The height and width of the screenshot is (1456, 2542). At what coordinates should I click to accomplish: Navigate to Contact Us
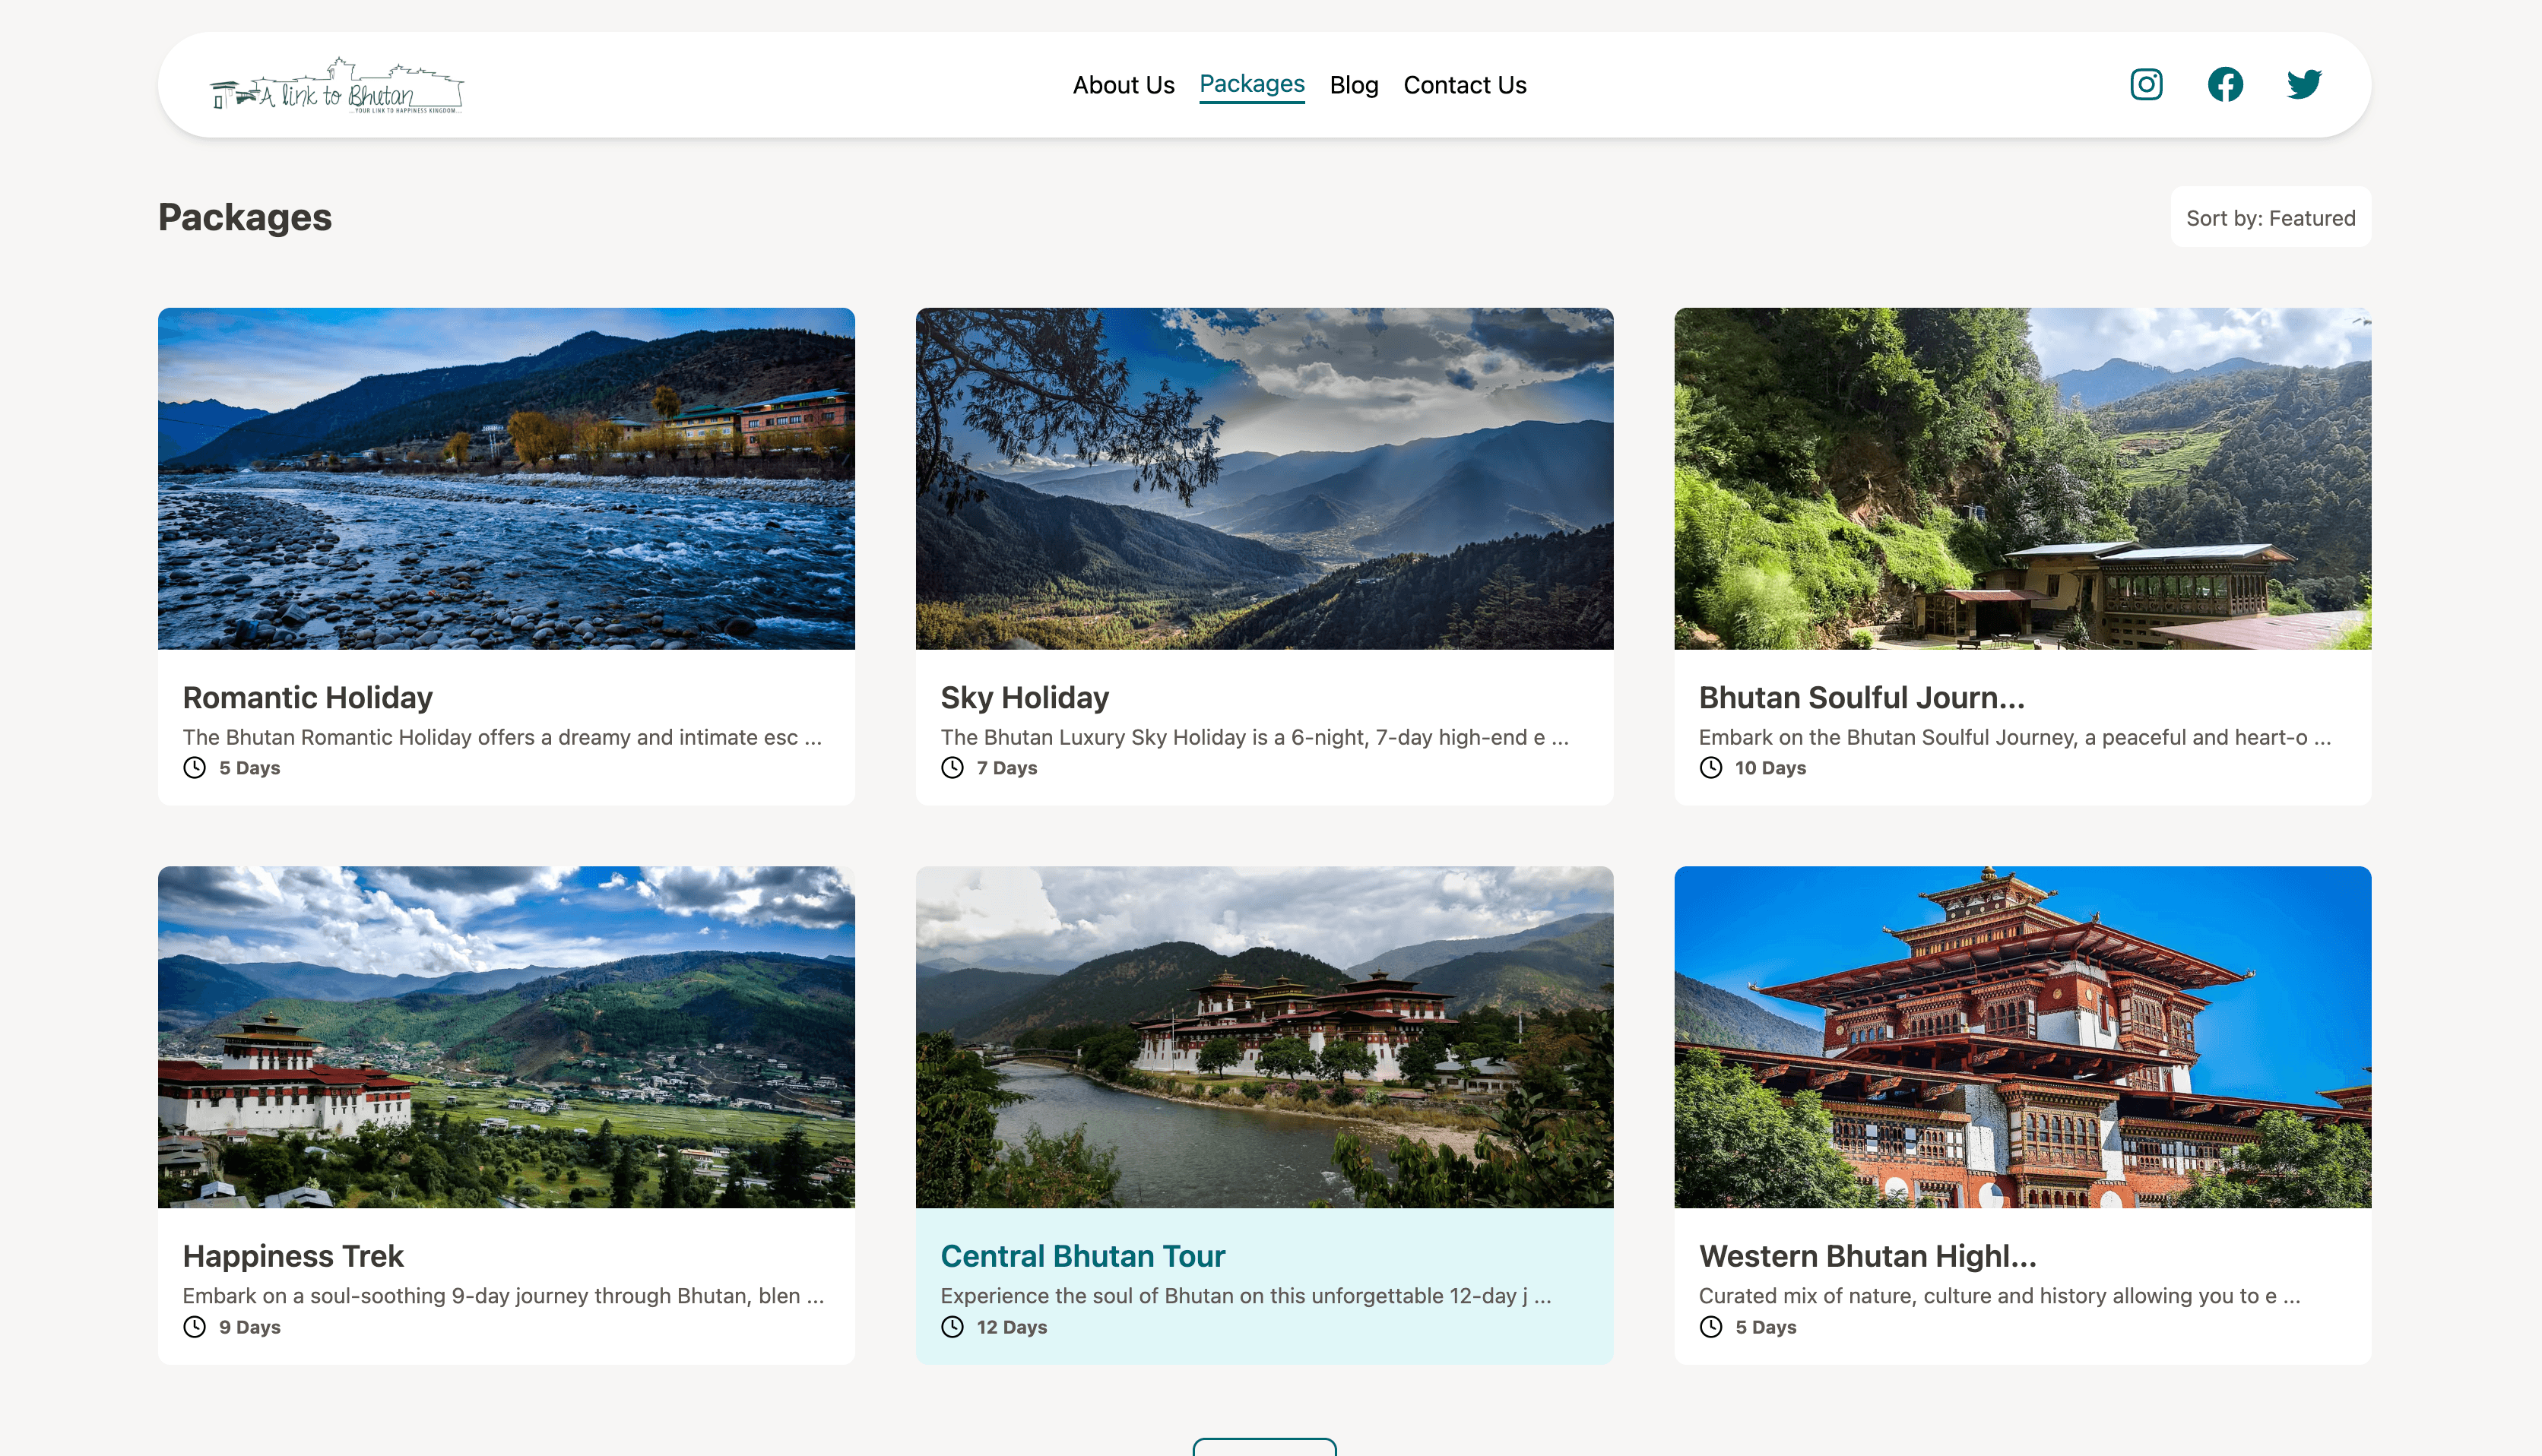pos(1465,85)
